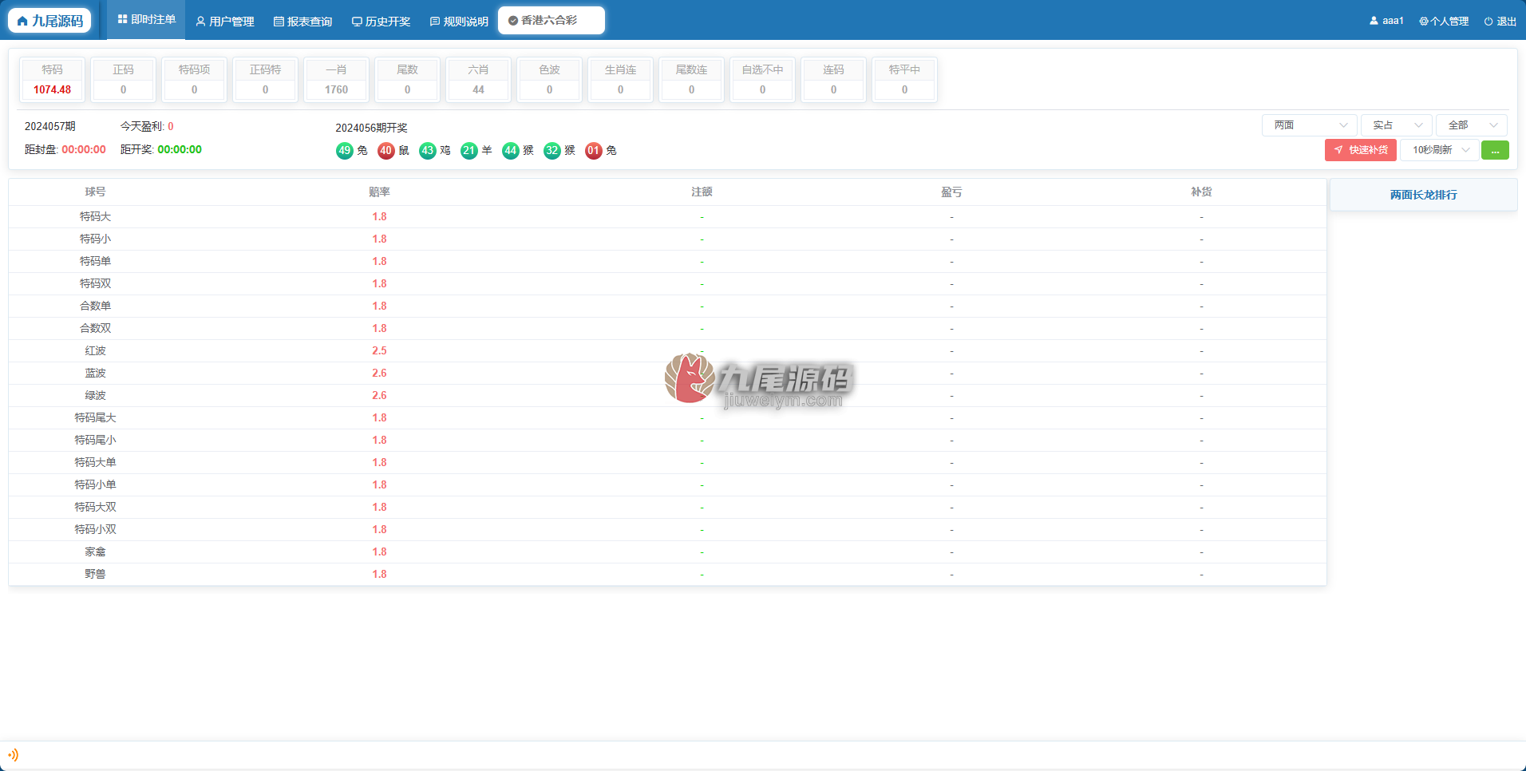The image size is (1526, 771).
Task: Open the 即时注单 tab
Action: [147, 19]
